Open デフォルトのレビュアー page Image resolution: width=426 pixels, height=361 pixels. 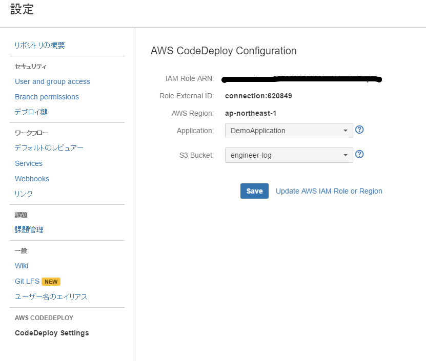(x=49, y=147)
